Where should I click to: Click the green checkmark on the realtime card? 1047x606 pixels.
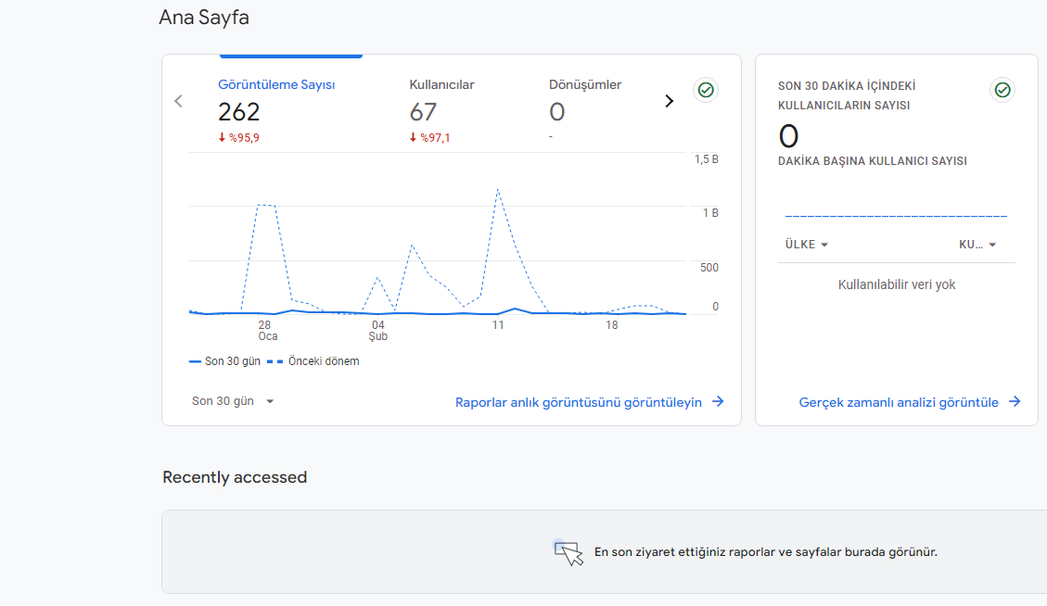[1002, 90]
